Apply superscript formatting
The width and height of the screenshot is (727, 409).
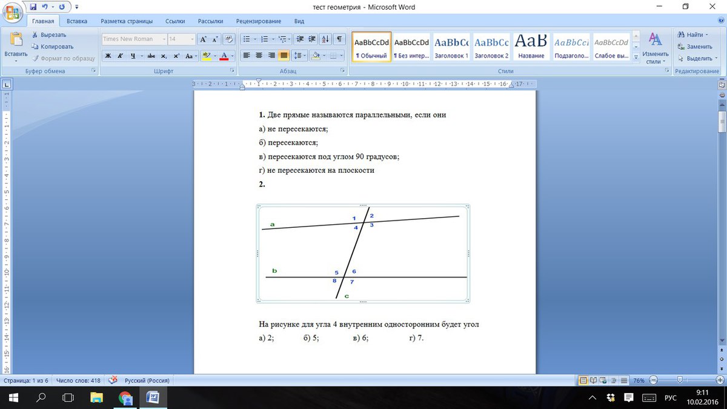coord(176,56)
